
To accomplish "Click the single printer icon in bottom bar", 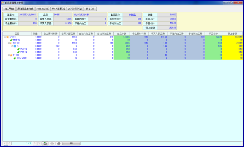I will pos(52,143).
